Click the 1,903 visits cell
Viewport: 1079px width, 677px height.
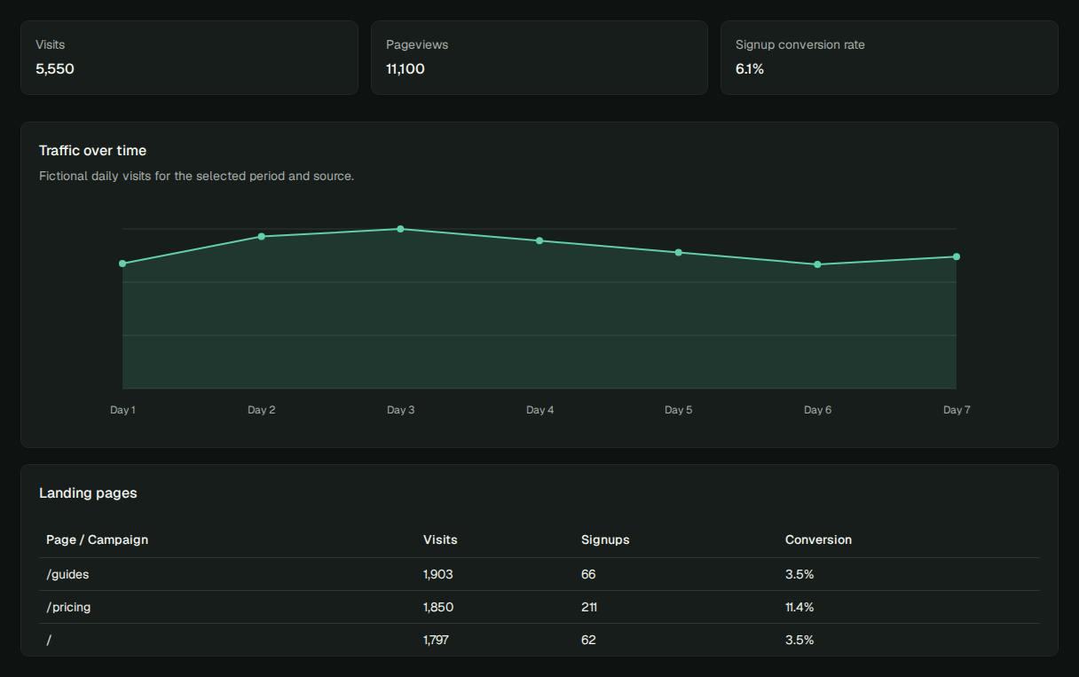[x=438, y=574]
